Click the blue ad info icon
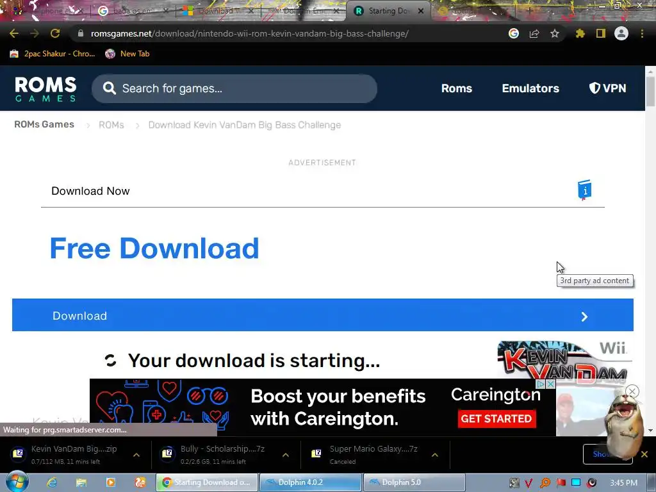656x492 pixels. (x=584, y=190)
